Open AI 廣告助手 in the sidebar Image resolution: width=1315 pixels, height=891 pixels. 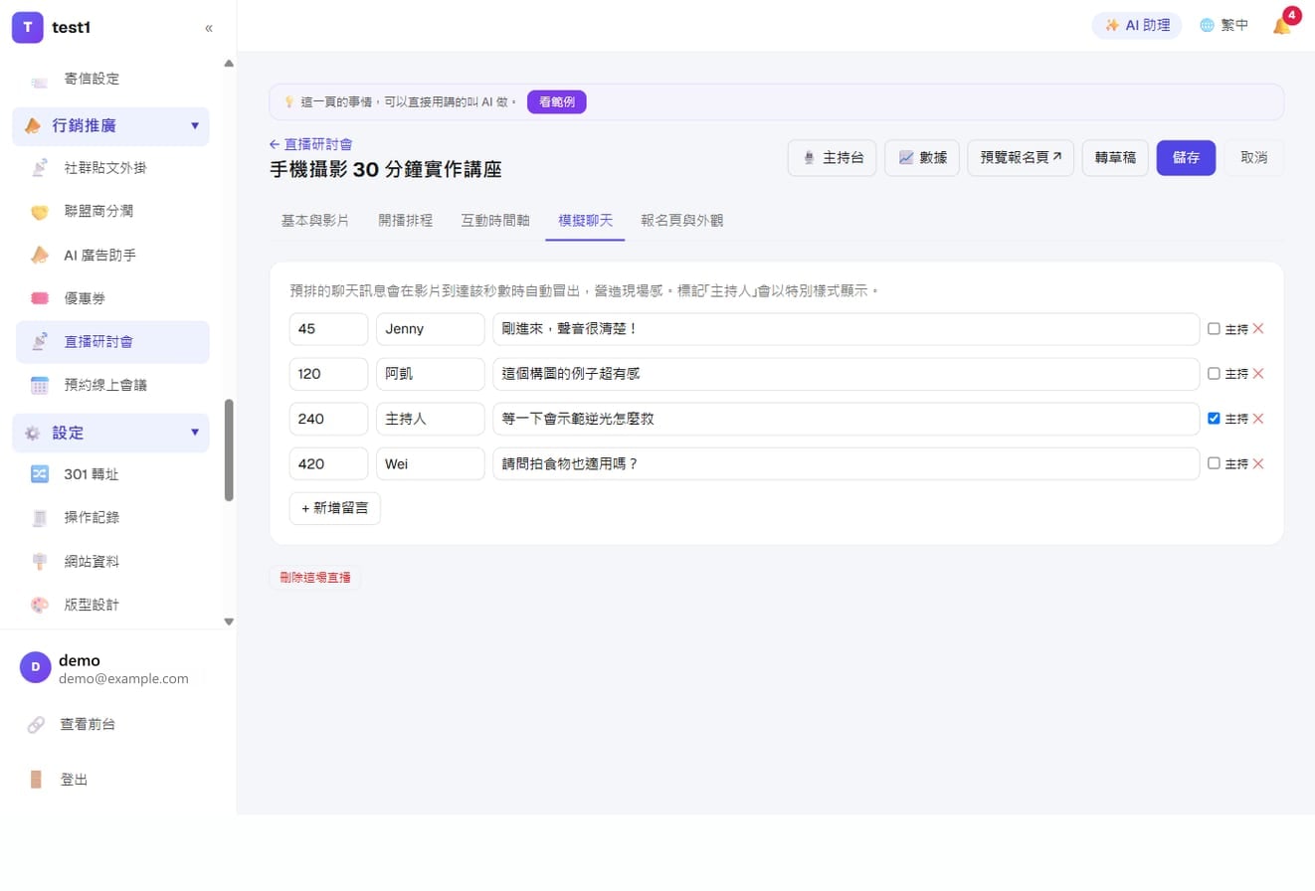[x=112, y=256]
